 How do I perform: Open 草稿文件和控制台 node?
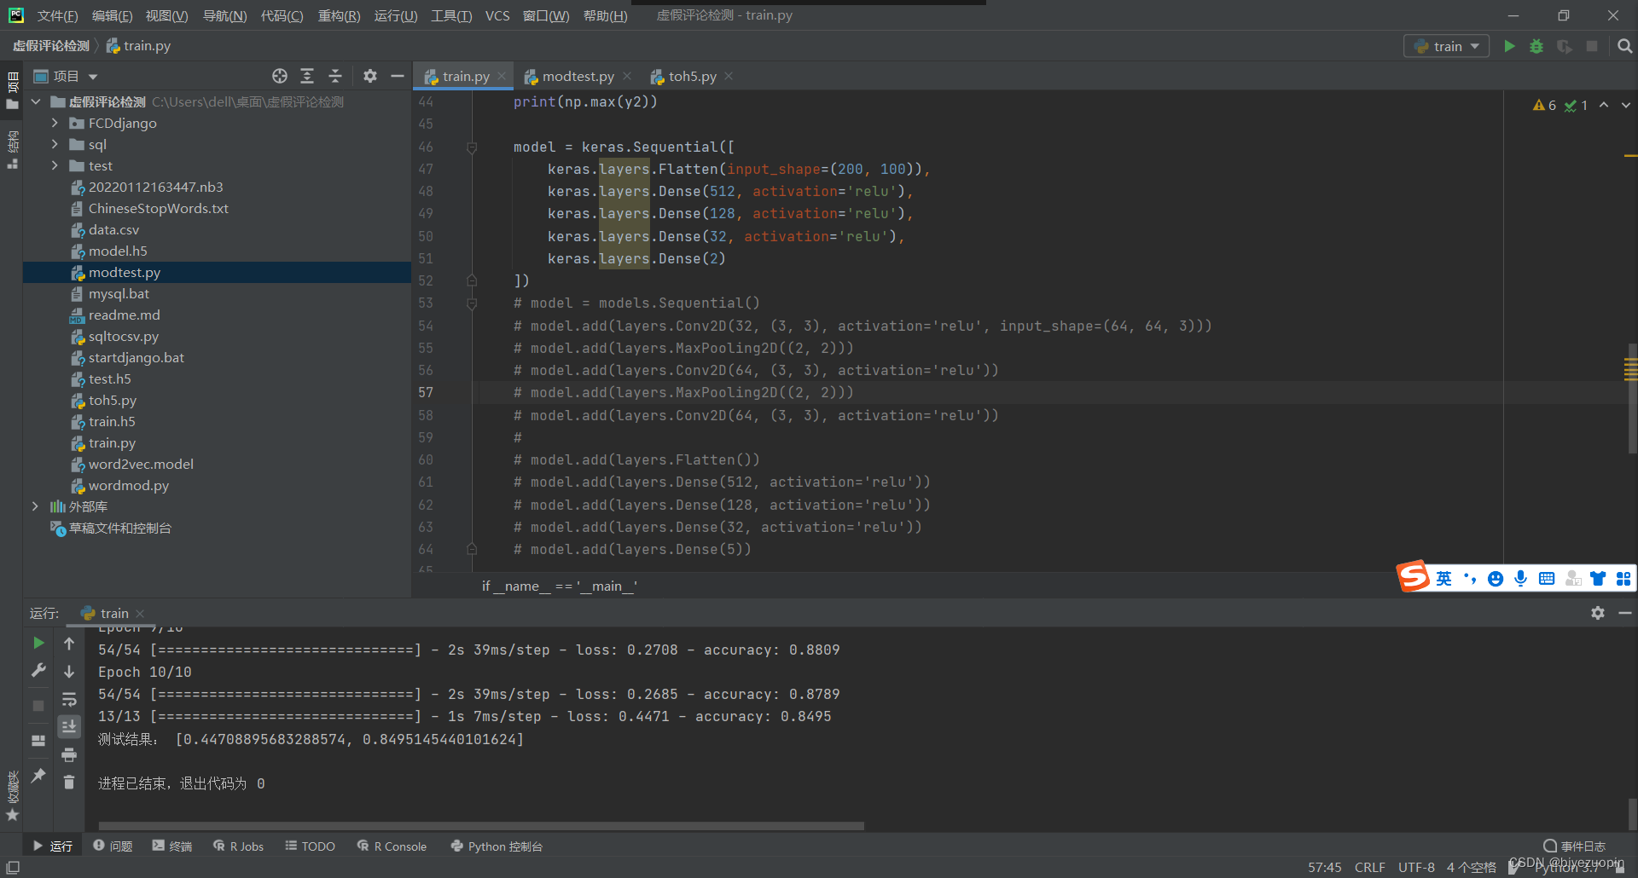tap(119, 528)
